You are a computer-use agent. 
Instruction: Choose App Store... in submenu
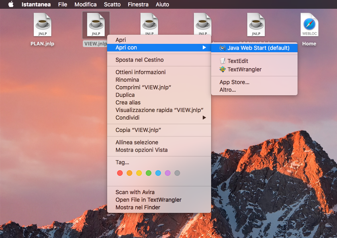click(x=254, y=82)
